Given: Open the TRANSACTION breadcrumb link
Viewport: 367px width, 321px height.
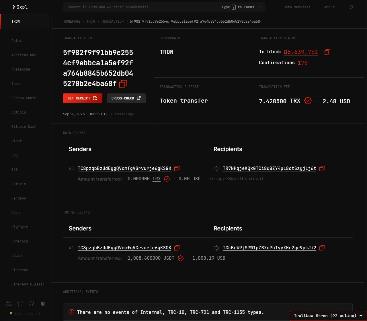Looking at the screenshot, I should coord(112,21).
